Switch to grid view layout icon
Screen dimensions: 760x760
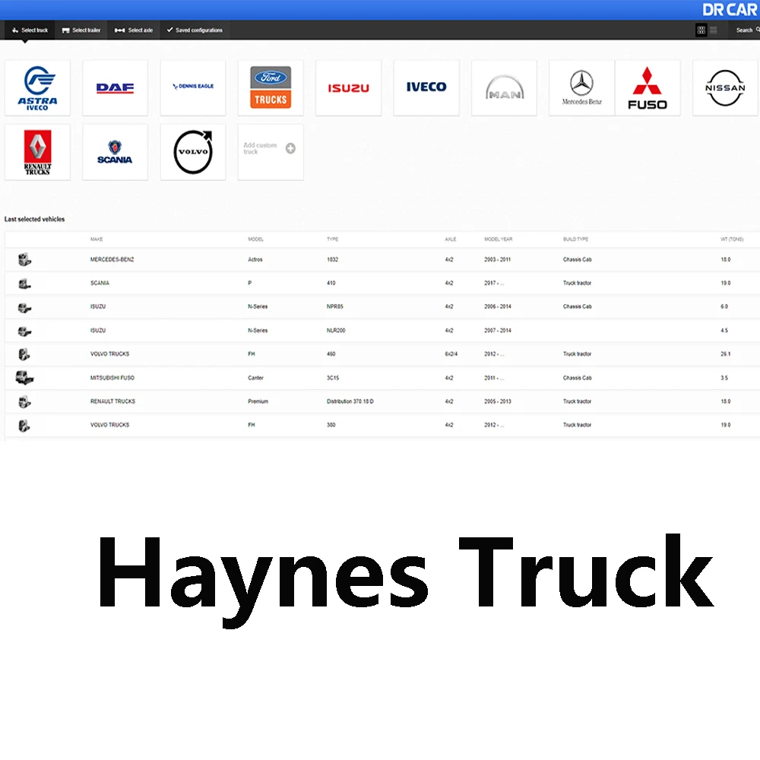701,30
